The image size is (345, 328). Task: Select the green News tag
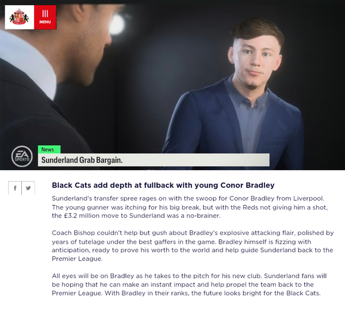coord(49,149)
